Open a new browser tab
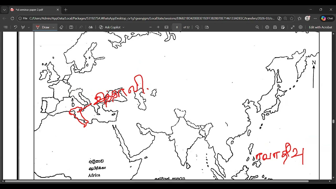The height and width of the screenshot is (189, 336). [66, 10]
